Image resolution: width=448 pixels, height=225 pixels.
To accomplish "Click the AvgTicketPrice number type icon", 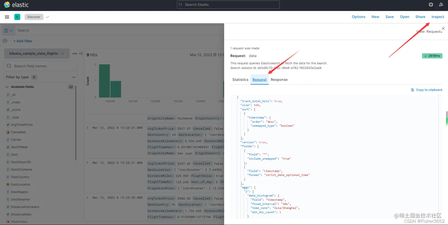I will click(8, 125).
